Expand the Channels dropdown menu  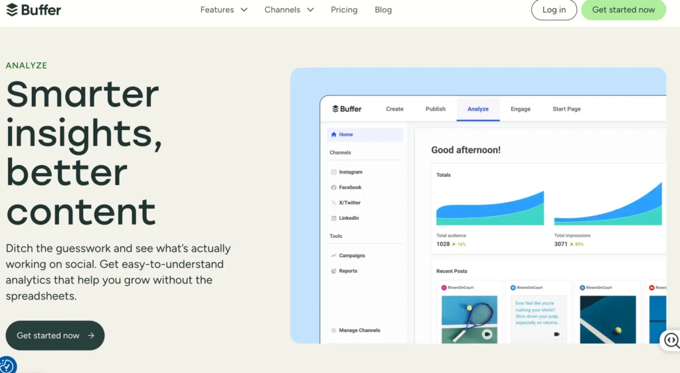point(289,9)
